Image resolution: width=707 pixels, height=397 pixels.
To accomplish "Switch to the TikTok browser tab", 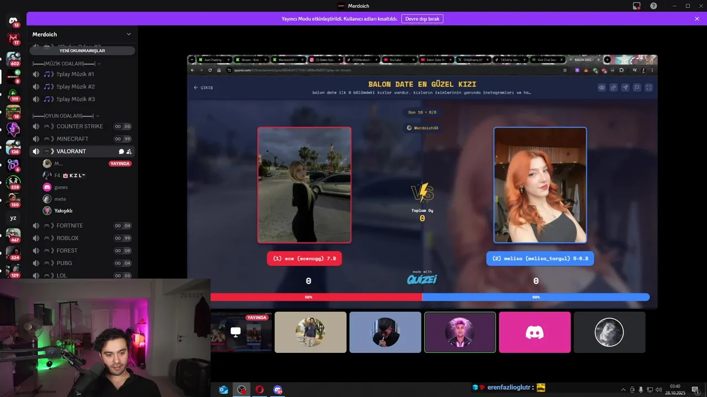I will 511,60.
